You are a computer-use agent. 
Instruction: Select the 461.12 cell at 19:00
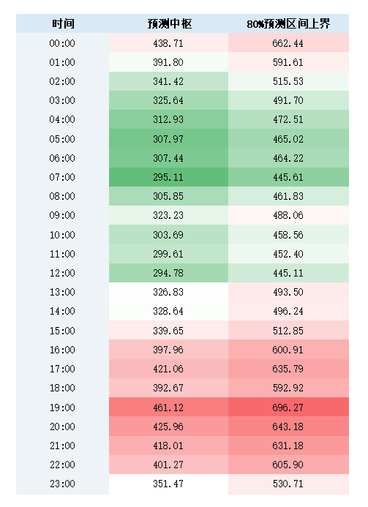click(168, 407)
